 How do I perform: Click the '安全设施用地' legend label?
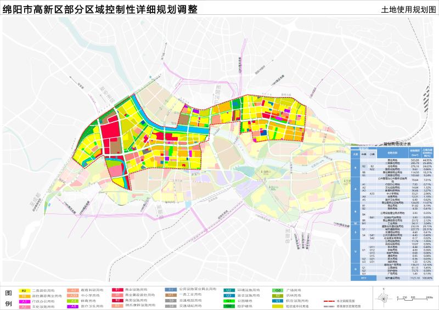(x=249, y=295)
